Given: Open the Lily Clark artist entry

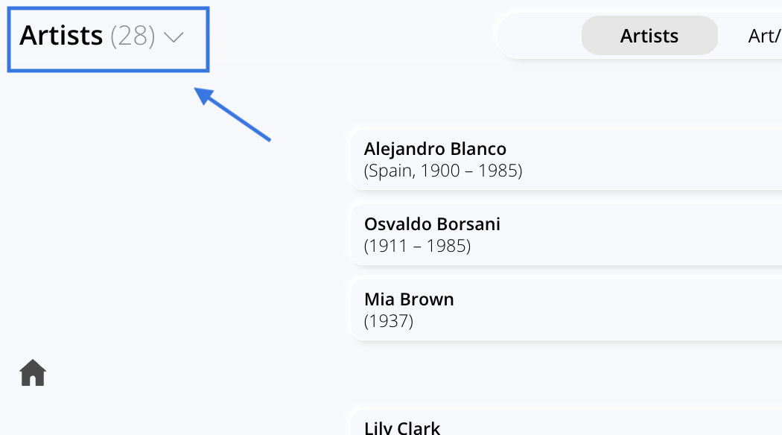Looking at the screenshot, I should pyautogui.click(x=566, y=423).
